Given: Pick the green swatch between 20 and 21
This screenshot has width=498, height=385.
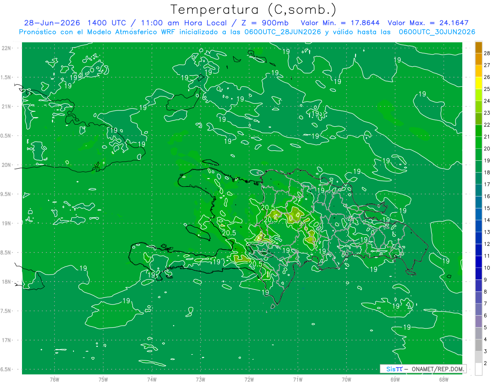Looking at the screenshot, I should click(478, 142).
